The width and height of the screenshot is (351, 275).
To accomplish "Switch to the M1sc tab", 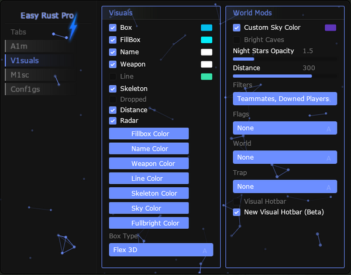I will tap(38, 74).
